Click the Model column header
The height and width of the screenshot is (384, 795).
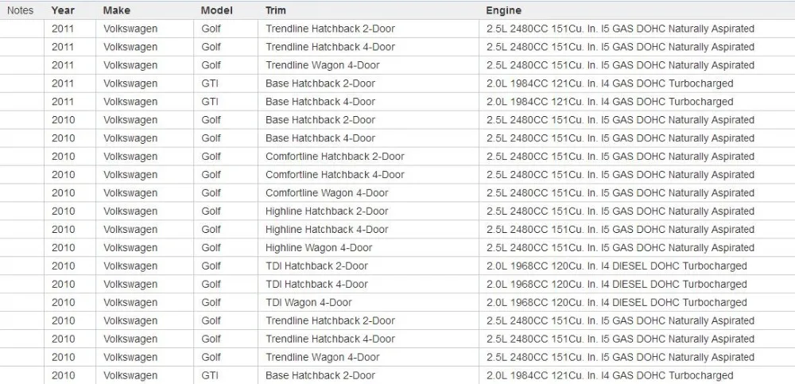coord(216,10)
